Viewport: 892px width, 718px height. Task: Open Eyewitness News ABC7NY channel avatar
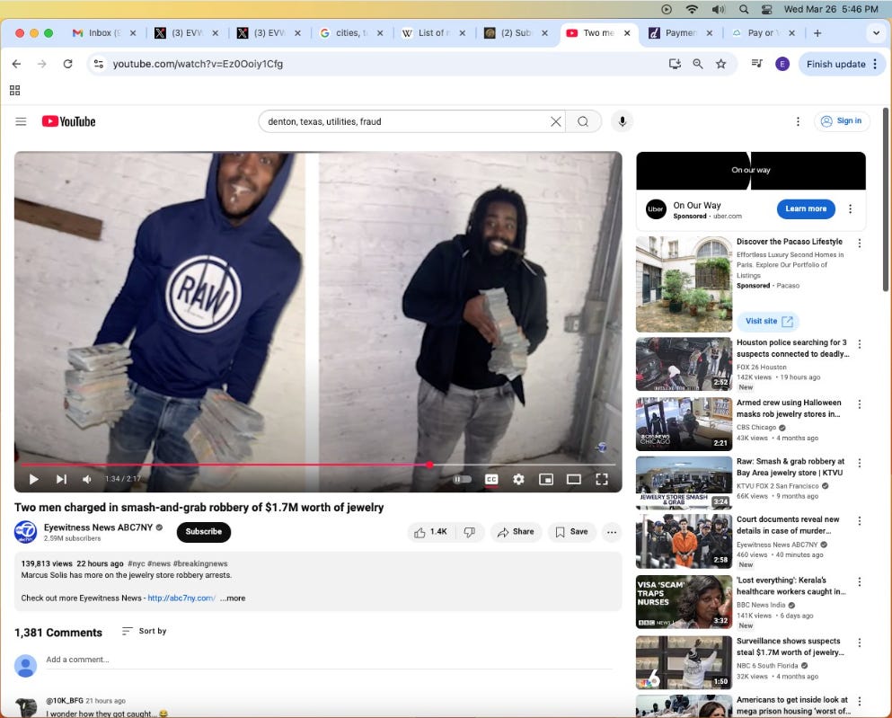[x=25, y=532]
